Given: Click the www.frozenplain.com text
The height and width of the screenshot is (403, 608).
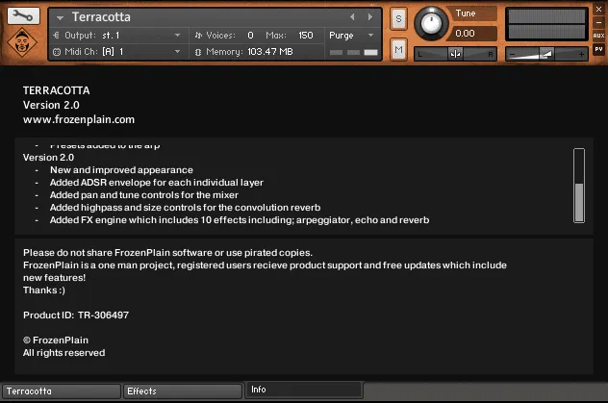Looking at the screenshot, I should [x=79, y=119].
